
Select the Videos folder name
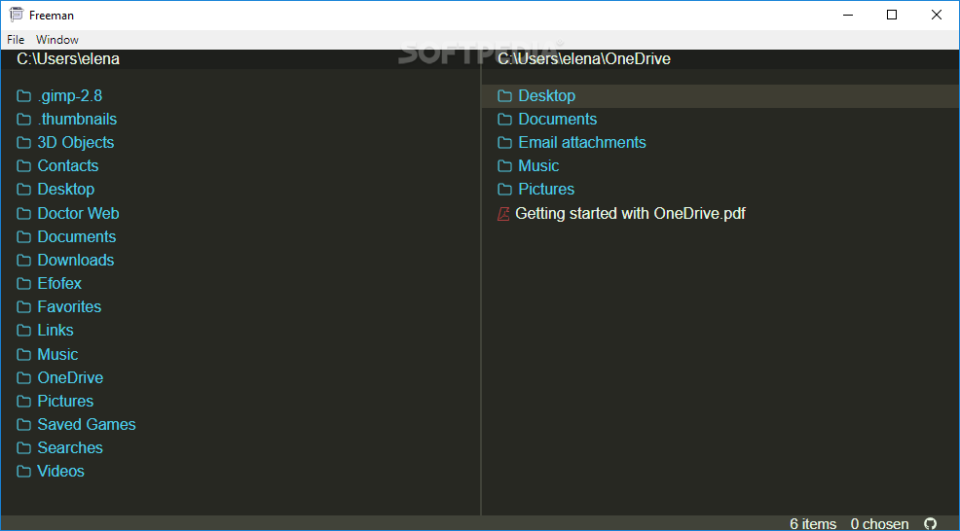point(60,471)
